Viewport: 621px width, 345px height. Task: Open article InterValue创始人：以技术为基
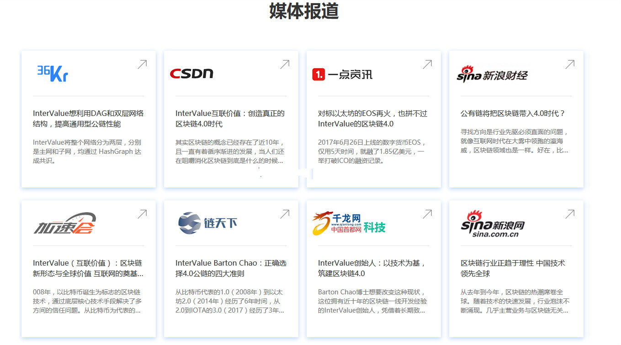[x=372, y=268]
